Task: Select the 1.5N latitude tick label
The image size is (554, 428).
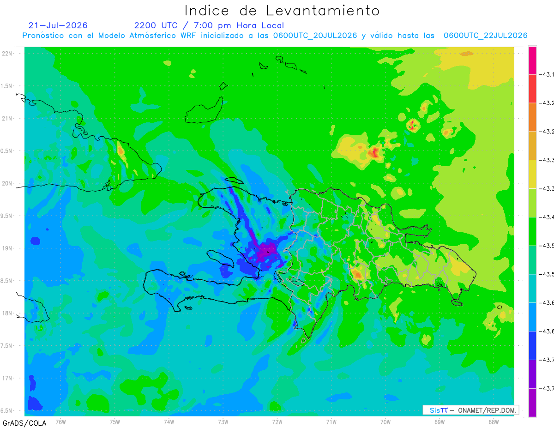Action: click(7, 86)
